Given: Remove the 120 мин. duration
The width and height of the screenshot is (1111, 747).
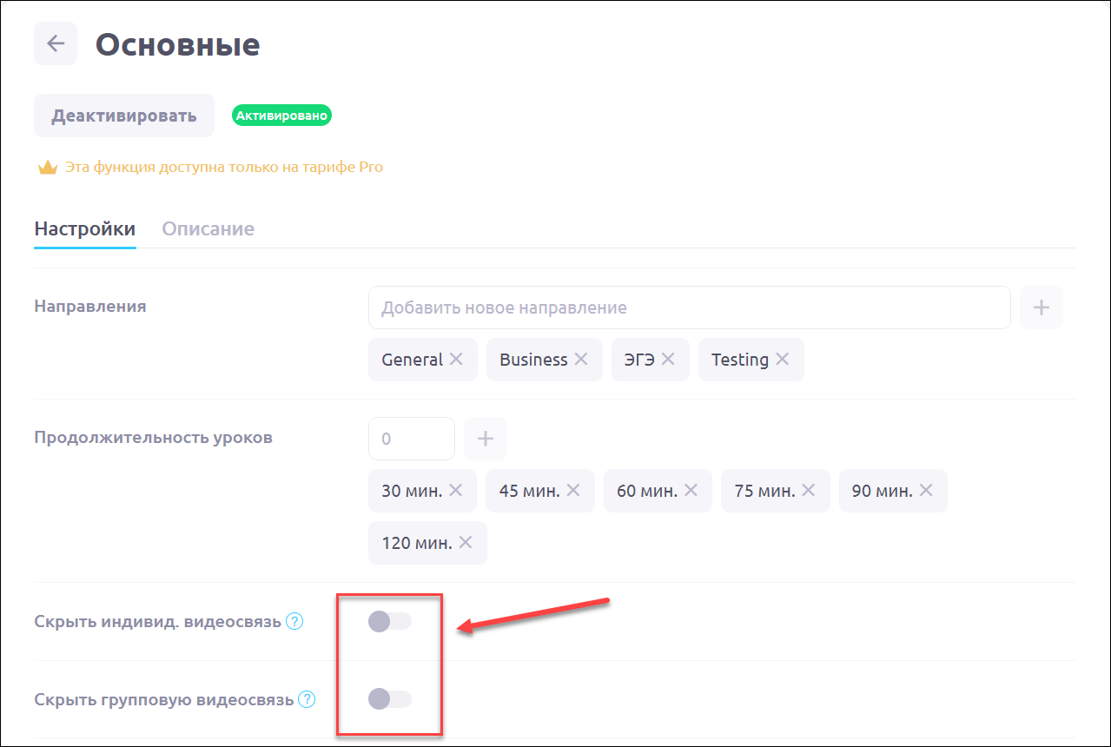Looking at the screenshot, I should pos(466,543).
